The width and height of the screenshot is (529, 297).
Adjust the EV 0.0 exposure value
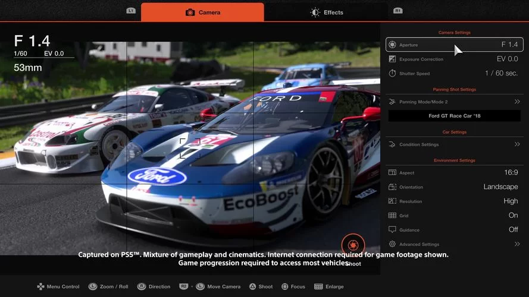pyautogui.click(x=507, y=59)
